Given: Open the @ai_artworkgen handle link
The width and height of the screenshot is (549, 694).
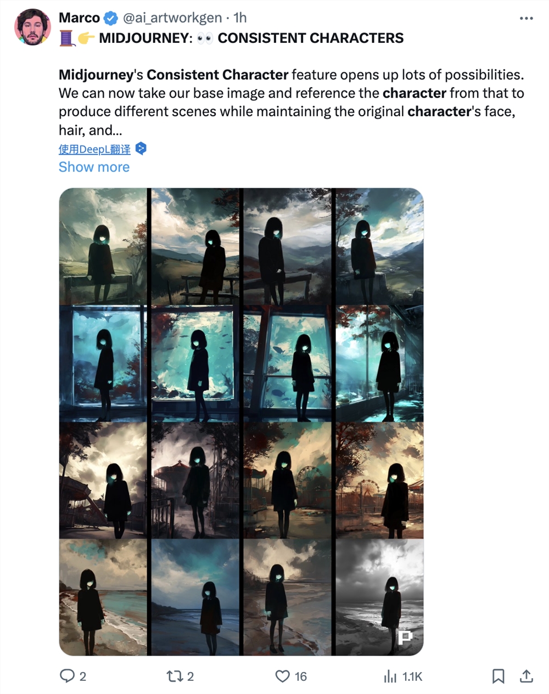Looking at the screenshot, I should pyautogui.click(x=172, y=18).
